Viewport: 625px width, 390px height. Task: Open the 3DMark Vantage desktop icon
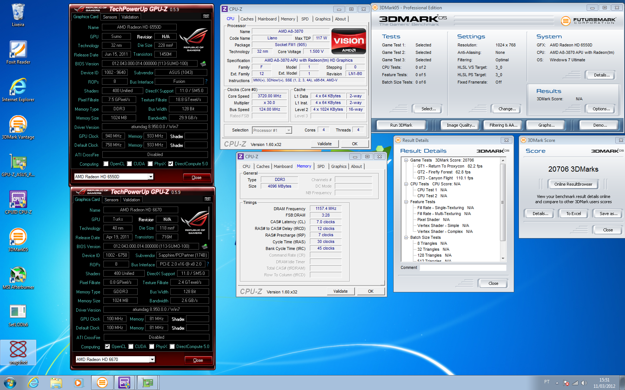[x=18, y=128]
